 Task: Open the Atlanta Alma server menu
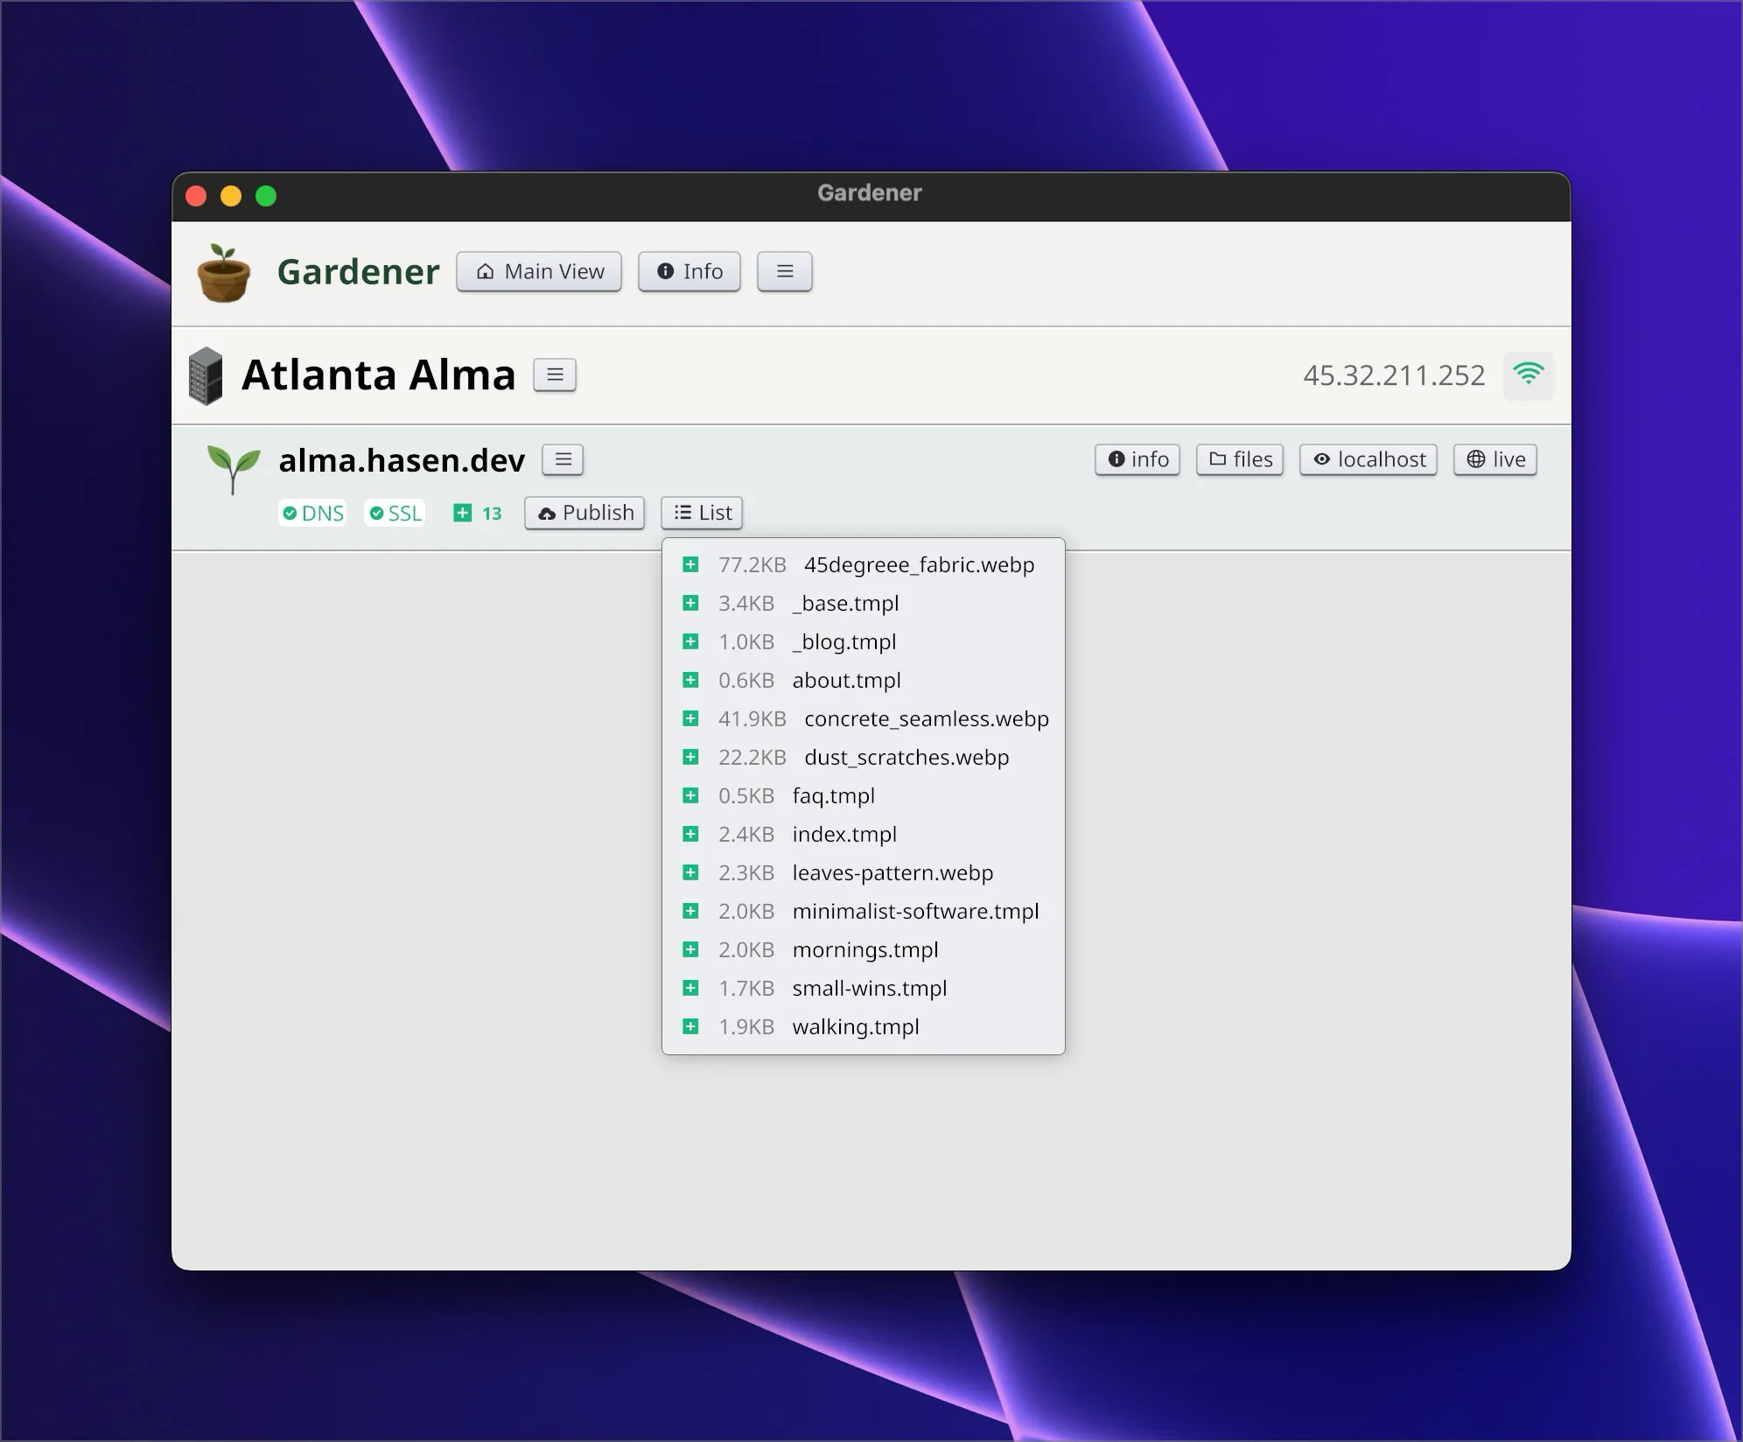pos(555,375)
